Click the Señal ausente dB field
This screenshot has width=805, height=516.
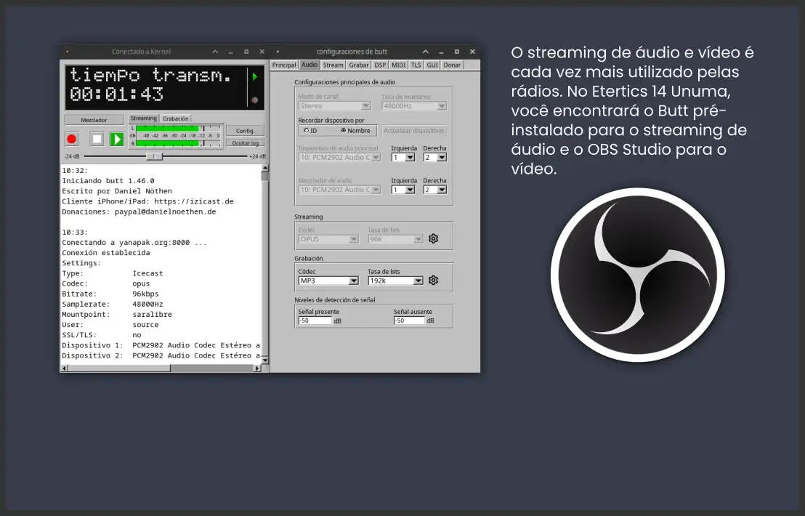click(x=409, y=321)
